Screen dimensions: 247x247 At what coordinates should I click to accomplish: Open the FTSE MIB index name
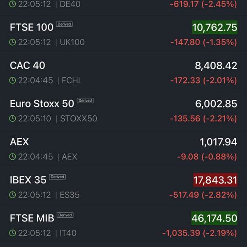32,218
